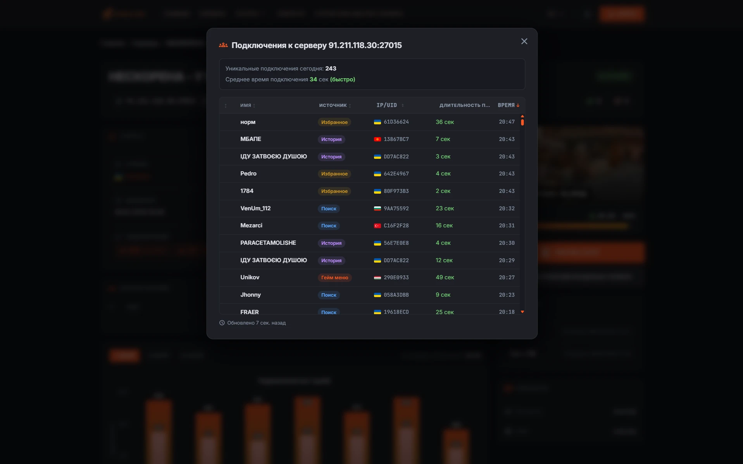
Task: Click time 20:27 in Unikov row
Action: [x=507, y=278]
